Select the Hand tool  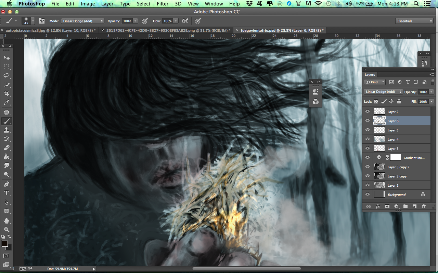[7, 221]
